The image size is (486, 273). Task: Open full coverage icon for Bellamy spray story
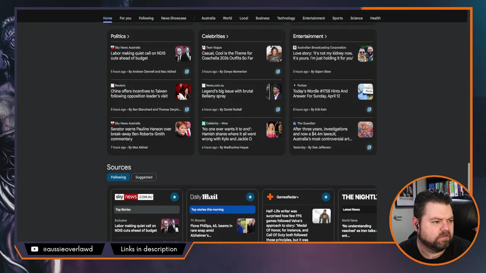278,109
